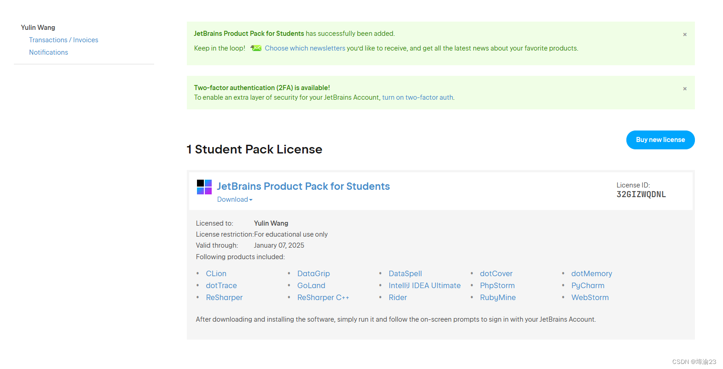Screen dimensions: 723x369
Task: Select the License ID 32GIZWQDNL text
Action: click(x=641, y=194)
